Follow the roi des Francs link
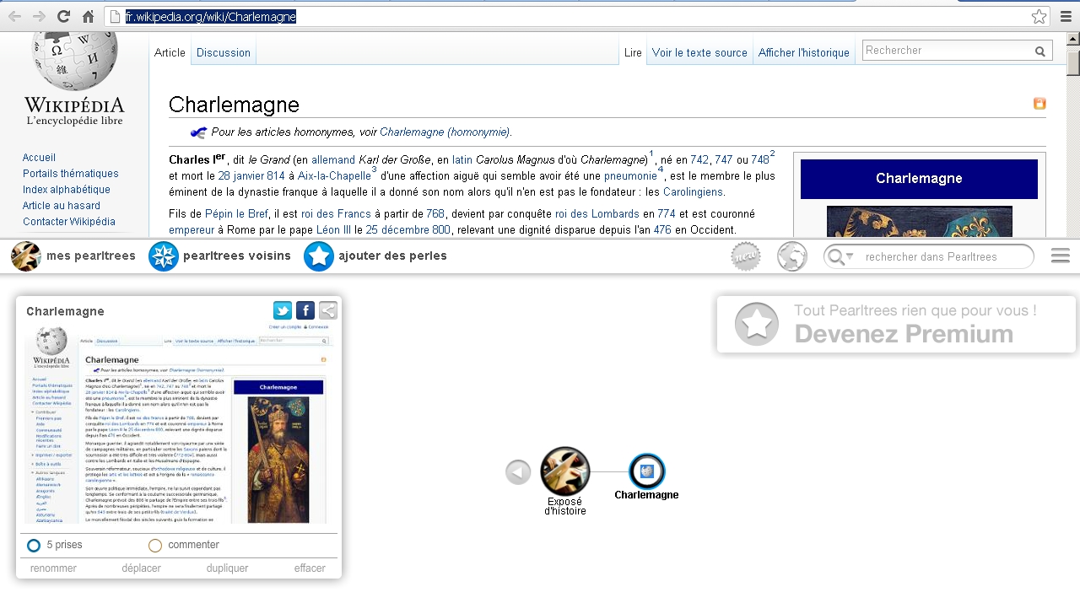Screen dimensions: 1080x603 [x=337, y=214]
